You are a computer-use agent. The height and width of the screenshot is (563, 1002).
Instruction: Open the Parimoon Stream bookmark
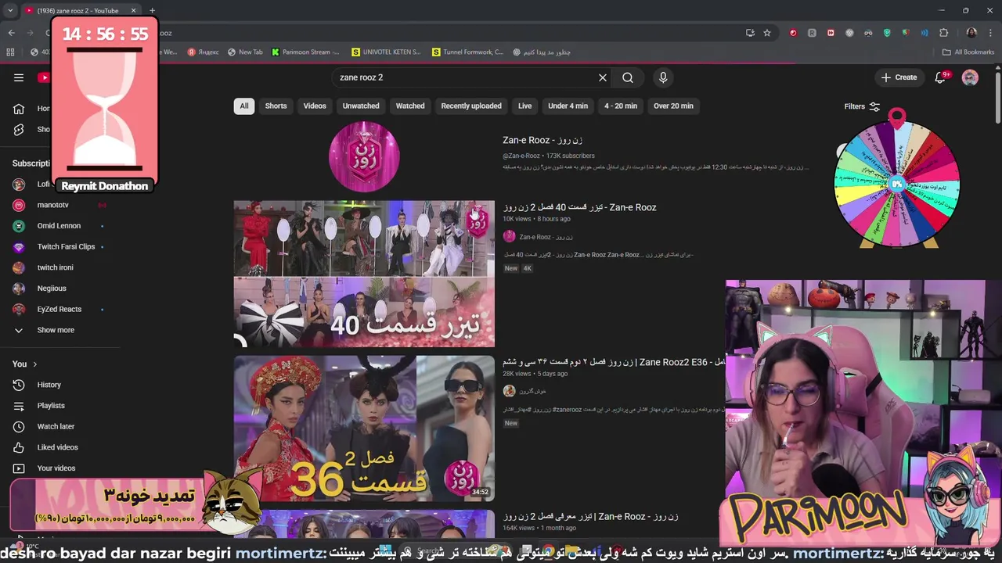pos(306,52)
